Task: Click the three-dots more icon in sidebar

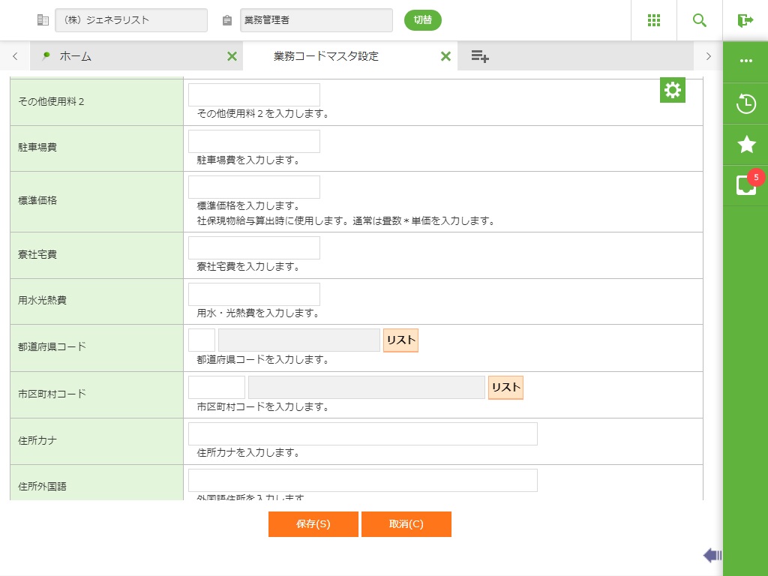Action: [745, 61]
